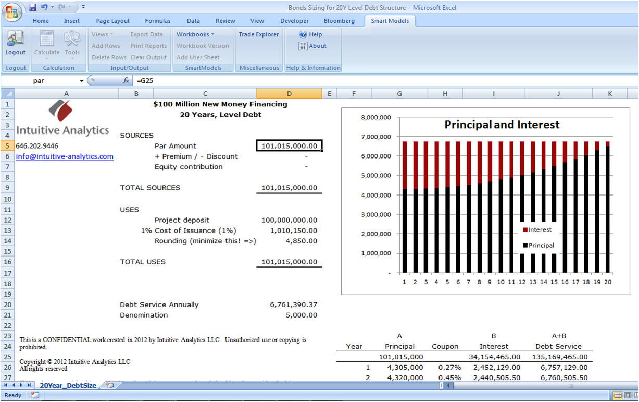Open the Views dropdown

click(102, 34)
